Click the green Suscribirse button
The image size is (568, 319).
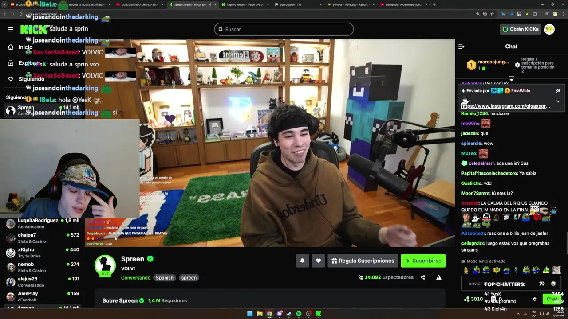click(x=423, y=261)
